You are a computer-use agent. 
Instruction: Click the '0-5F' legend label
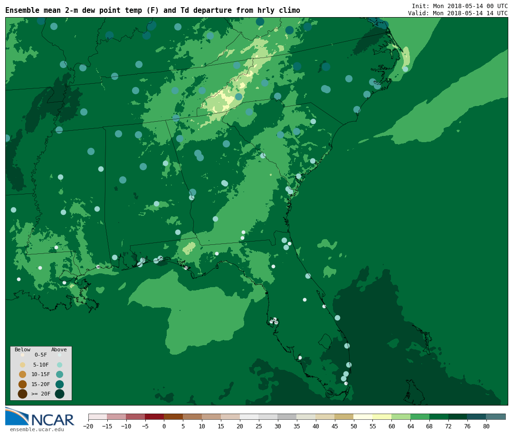point(41,355)
